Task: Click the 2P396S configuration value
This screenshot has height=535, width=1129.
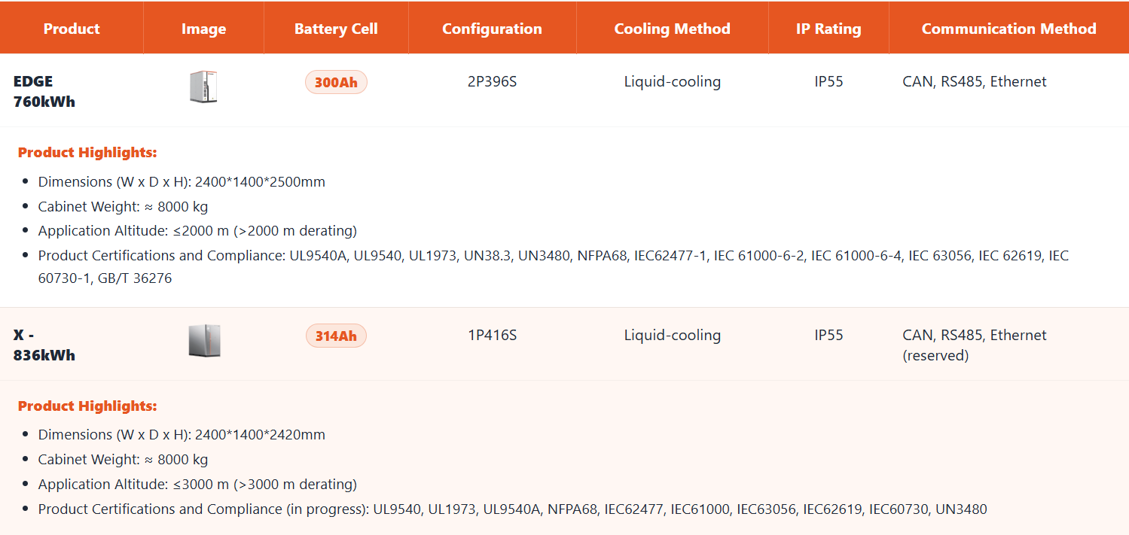Action: pos(492,81)
